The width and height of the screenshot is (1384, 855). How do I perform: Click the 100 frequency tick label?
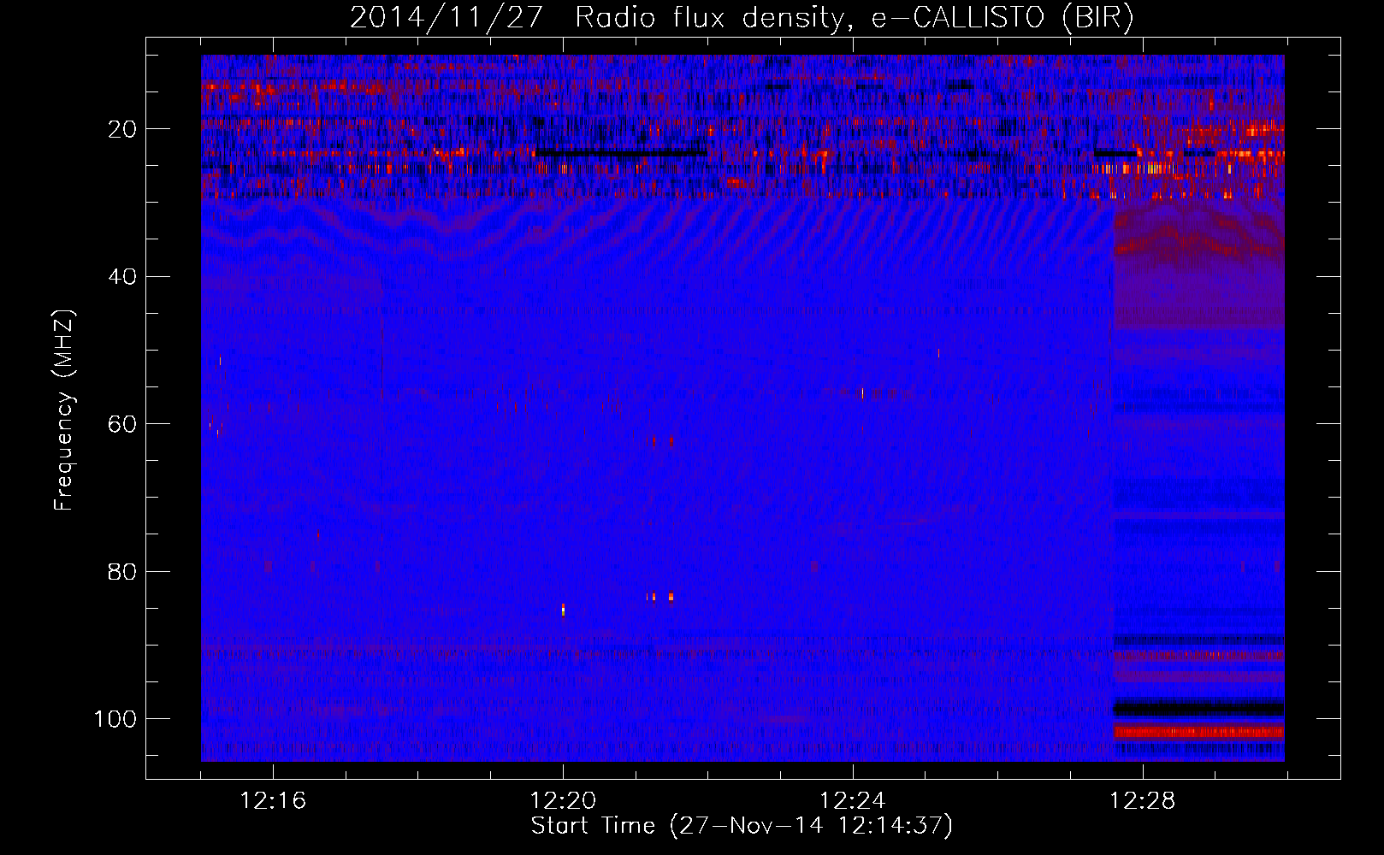click(x=115, y=719)
